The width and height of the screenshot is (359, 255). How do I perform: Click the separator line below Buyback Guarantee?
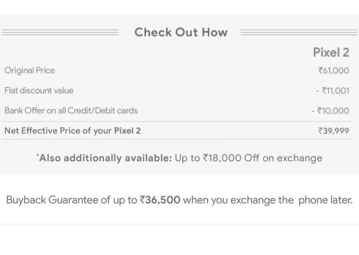tap(179, 224)
